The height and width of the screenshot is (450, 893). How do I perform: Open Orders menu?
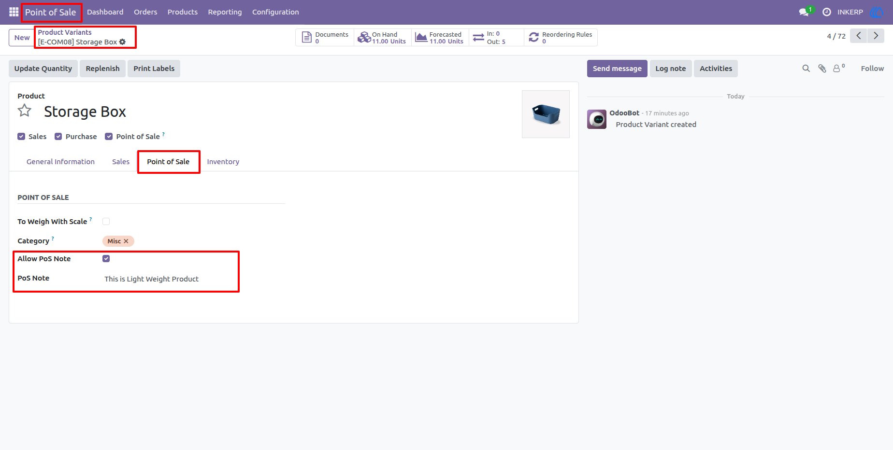(x=145, y=12)
